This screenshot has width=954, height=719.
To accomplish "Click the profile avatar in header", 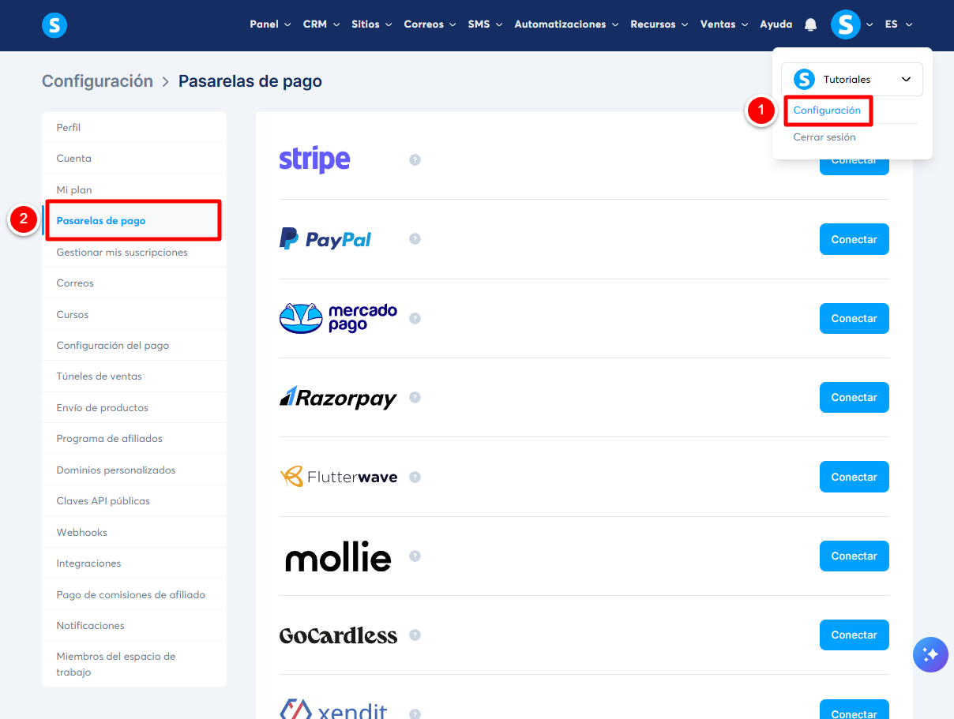I will 846,24.
